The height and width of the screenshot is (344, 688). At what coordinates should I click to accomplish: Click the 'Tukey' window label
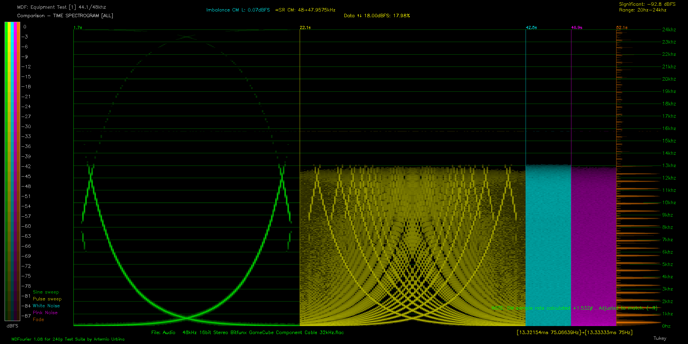point(660,338)
